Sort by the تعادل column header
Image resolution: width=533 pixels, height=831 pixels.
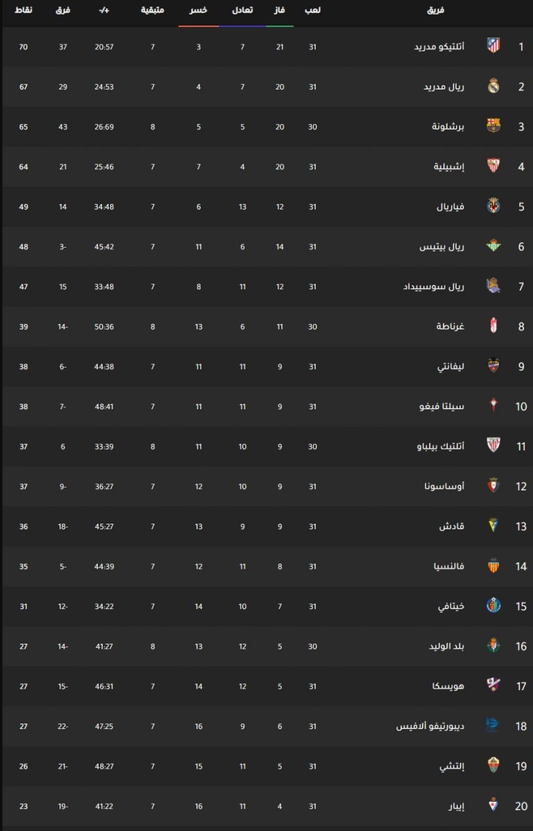tap(242, 10)
